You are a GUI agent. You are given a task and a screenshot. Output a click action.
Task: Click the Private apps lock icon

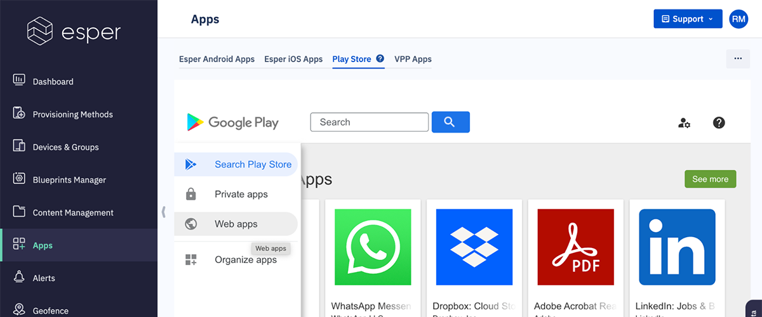(x=190, y=194)
